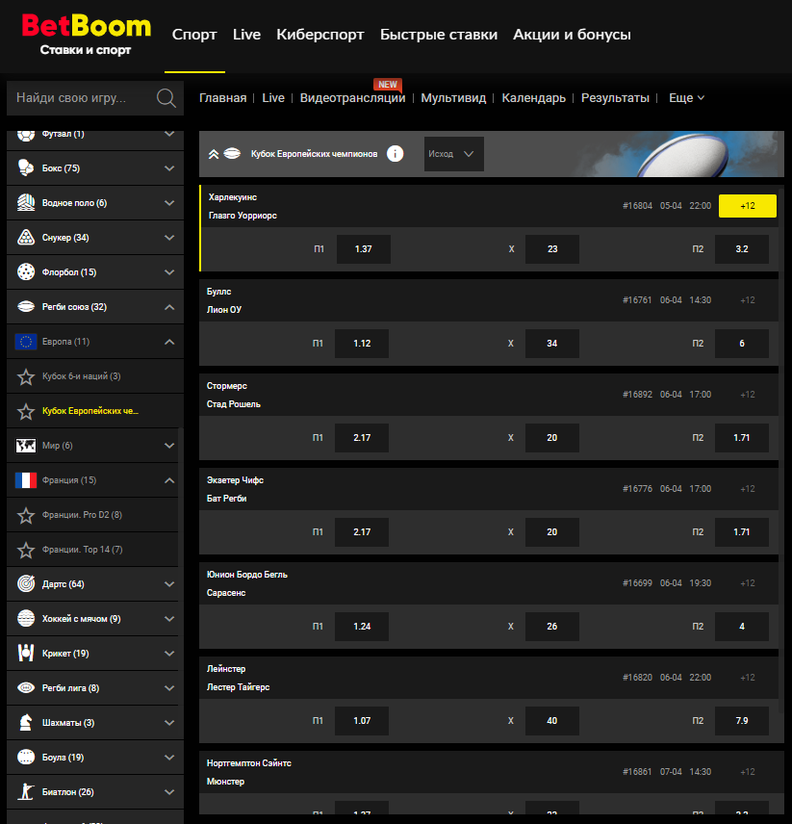
Task: Click the bandy ball icon
Action: [x=26, y=619]
